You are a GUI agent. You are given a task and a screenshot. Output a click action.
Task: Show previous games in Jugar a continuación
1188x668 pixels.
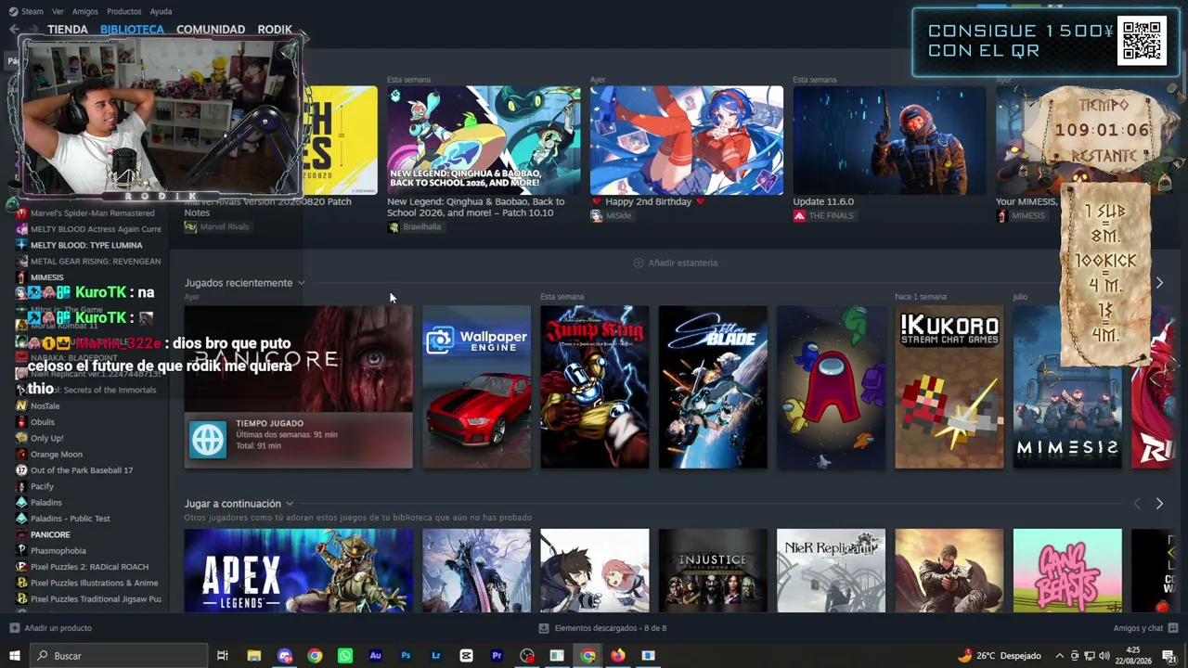pyautogui.click(x=1137, y=504)
